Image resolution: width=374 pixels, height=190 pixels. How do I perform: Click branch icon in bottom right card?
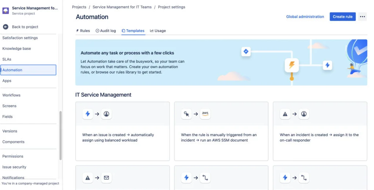point(304,178)
